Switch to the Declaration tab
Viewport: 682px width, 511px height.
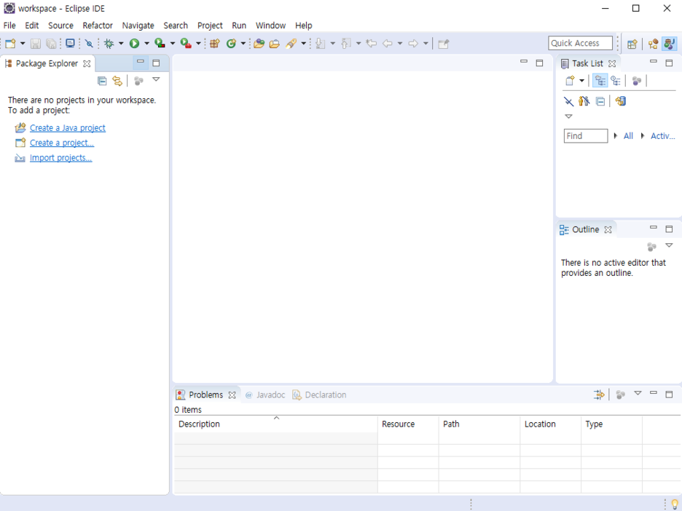pos(320,395)
